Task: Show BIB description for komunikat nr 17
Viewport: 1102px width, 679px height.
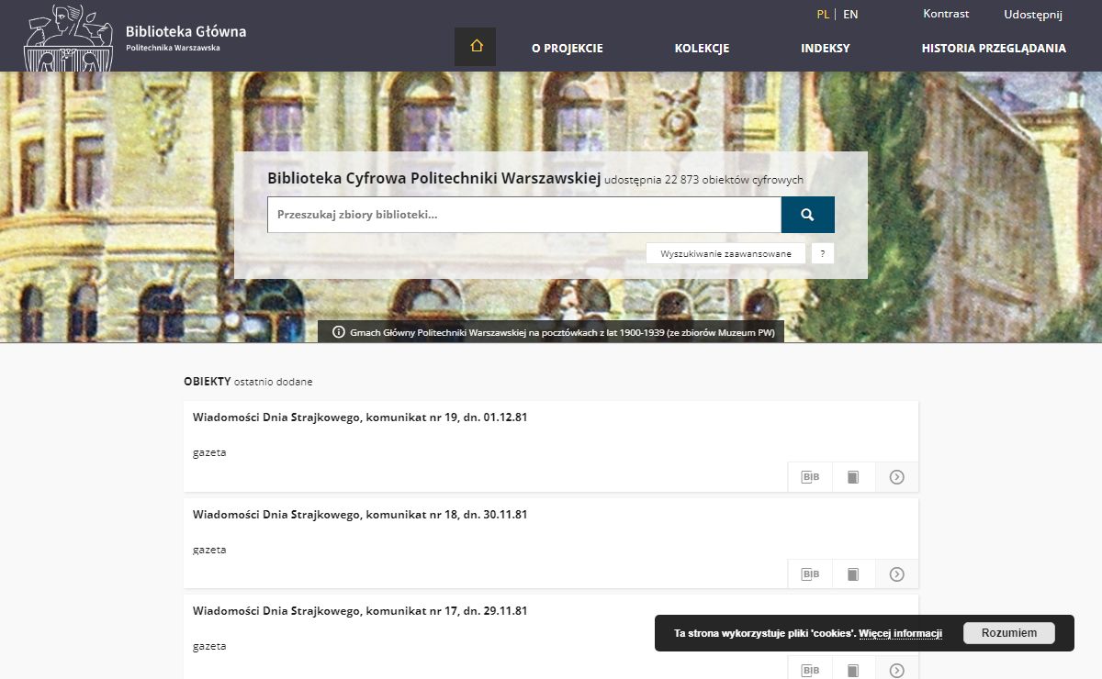Action: click(810, 670)
